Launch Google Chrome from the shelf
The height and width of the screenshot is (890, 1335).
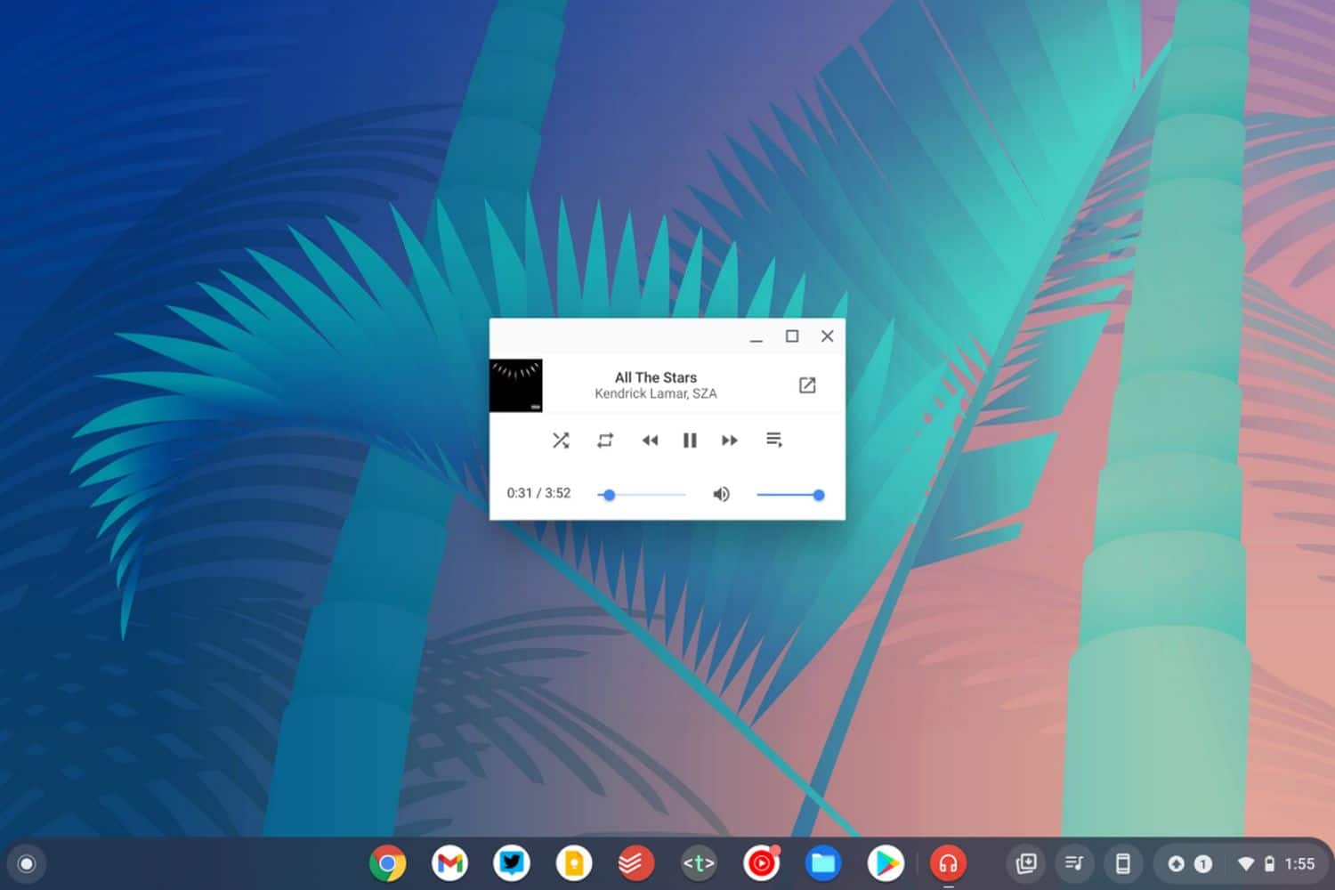click(x=388, y=863)
